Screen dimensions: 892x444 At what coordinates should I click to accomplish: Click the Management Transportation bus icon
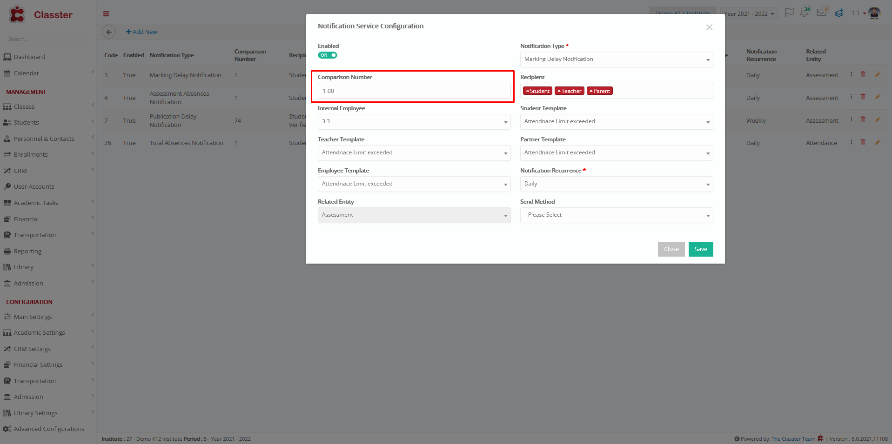(7, 235)
